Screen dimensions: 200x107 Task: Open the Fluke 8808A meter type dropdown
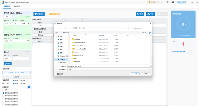click(8, 16)
